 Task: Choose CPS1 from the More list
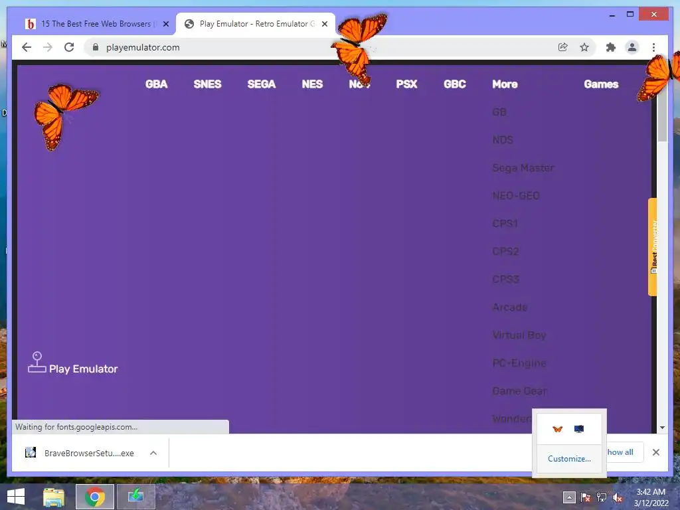(505, 223)
